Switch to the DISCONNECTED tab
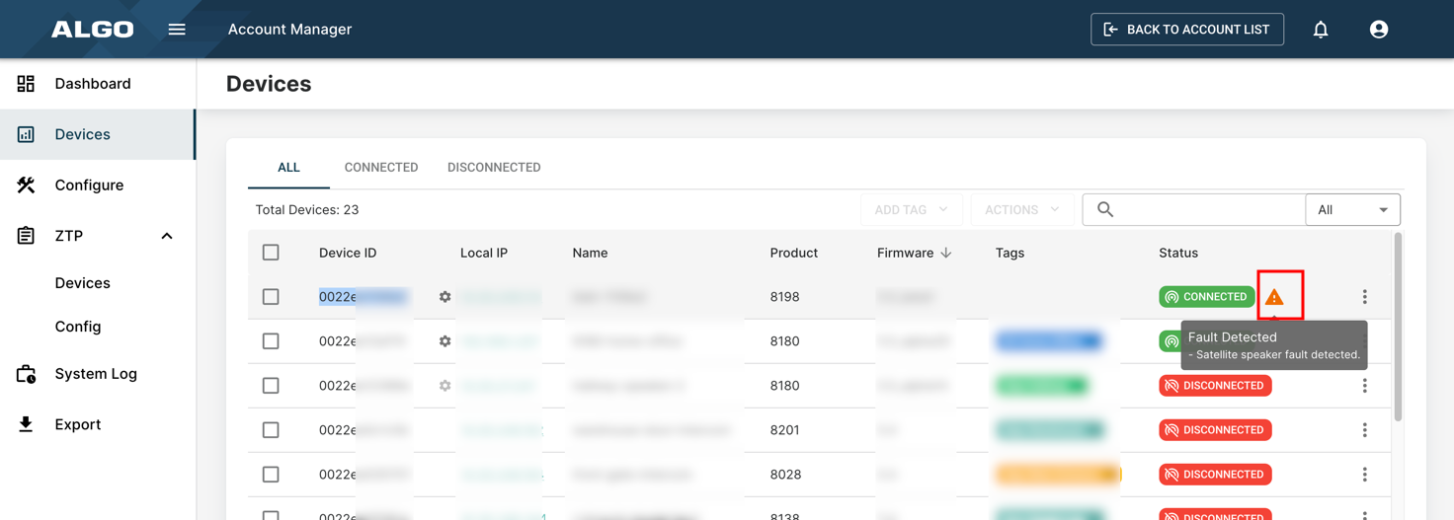The height and width of the screenshot is (520, 1454). [x=494, y=168]
